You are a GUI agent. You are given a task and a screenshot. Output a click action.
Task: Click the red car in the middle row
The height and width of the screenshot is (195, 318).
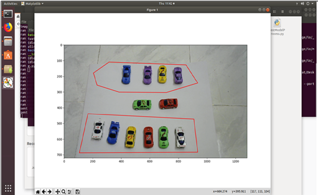(168, 104)
